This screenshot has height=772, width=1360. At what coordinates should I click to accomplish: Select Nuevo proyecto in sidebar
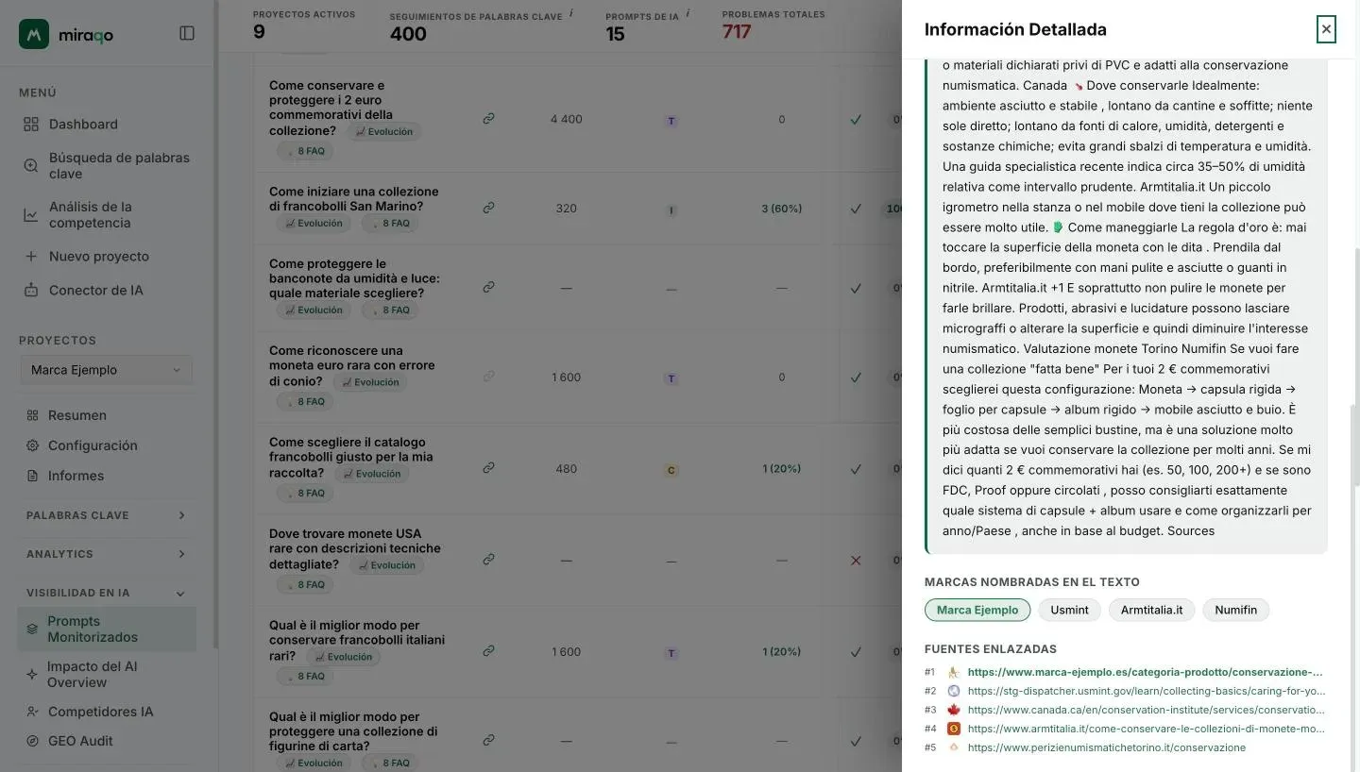click(x=107, y=257)
